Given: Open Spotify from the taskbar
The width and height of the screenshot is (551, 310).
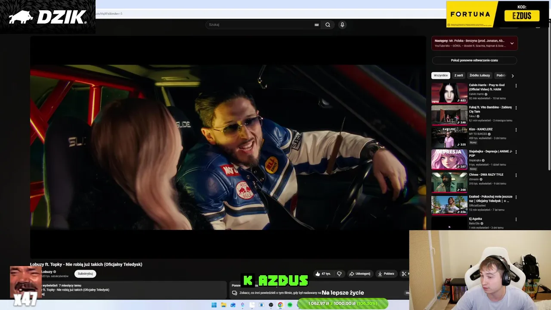Looking at the screenshot, I should click(x=290, y=305).
